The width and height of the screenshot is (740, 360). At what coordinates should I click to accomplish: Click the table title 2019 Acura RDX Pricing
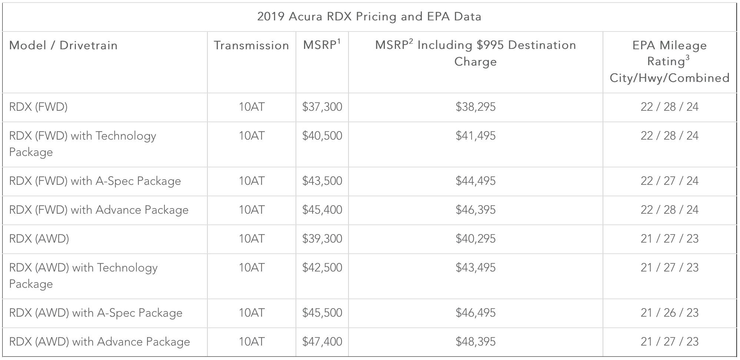369,17
